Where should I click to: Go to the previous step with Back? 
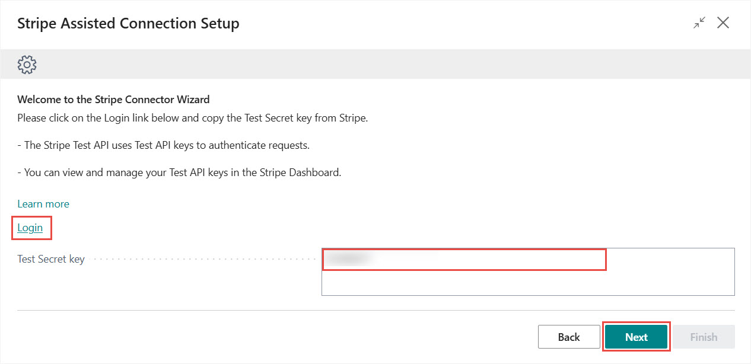(x=568, y=337)
